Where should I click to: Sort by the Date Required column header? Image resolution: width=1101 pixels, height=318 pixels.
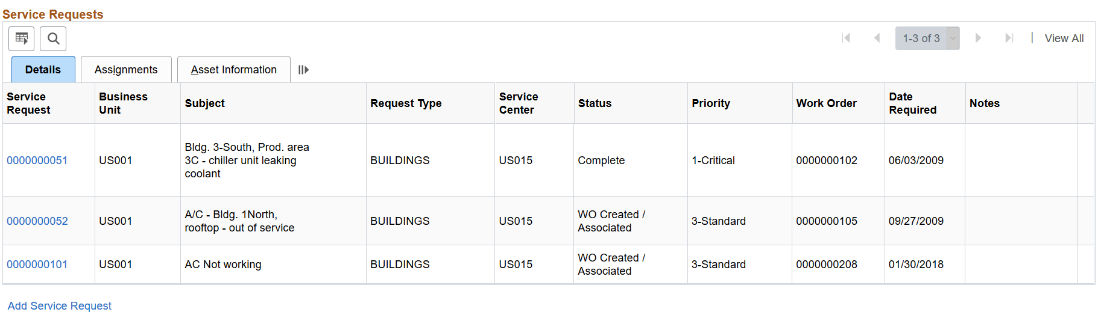[x=913, y=103]
